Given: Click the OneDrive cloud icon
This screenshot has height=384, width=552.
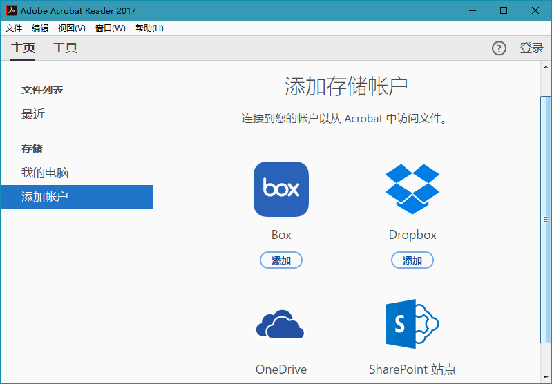Looking at the screenshot, I should [x=280, y=324].
